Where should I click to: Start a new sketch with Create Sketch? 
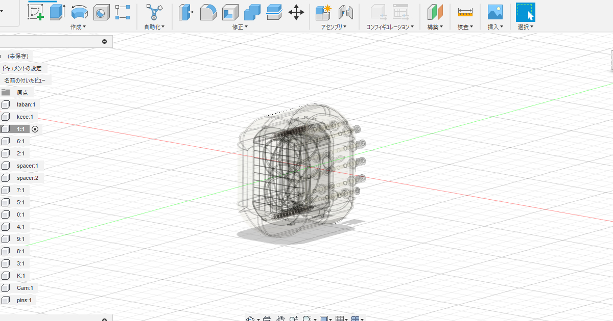[x=35, y=12]
